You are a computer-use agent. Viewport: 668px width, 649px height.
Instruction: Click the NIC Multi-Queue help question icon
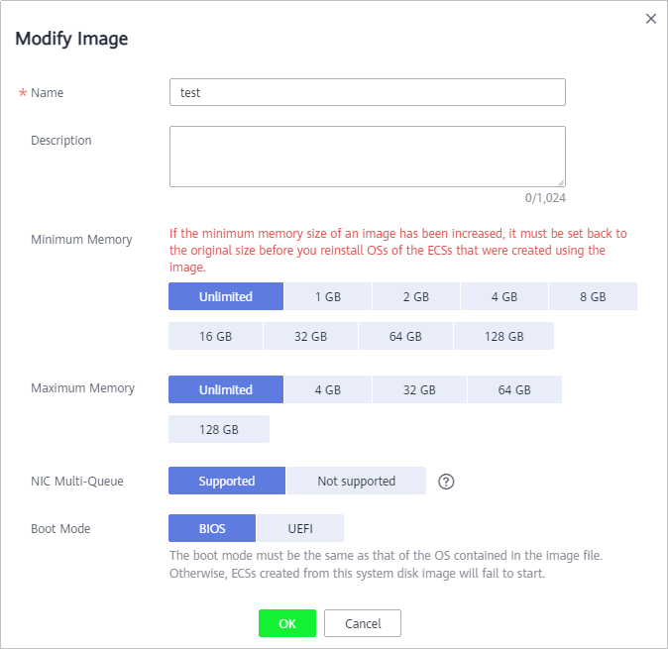click(446, 482)
